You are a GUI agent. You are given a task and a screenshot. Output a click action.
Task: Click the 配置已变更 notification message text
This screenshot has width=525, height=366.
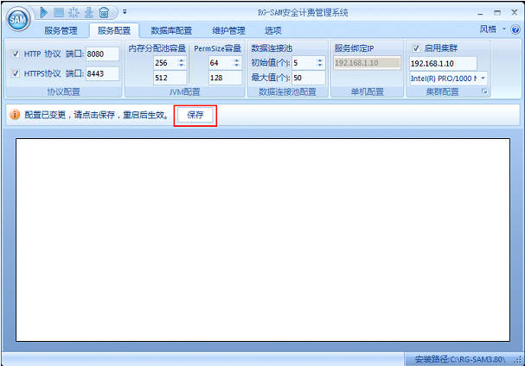click(x=97, y=115)
